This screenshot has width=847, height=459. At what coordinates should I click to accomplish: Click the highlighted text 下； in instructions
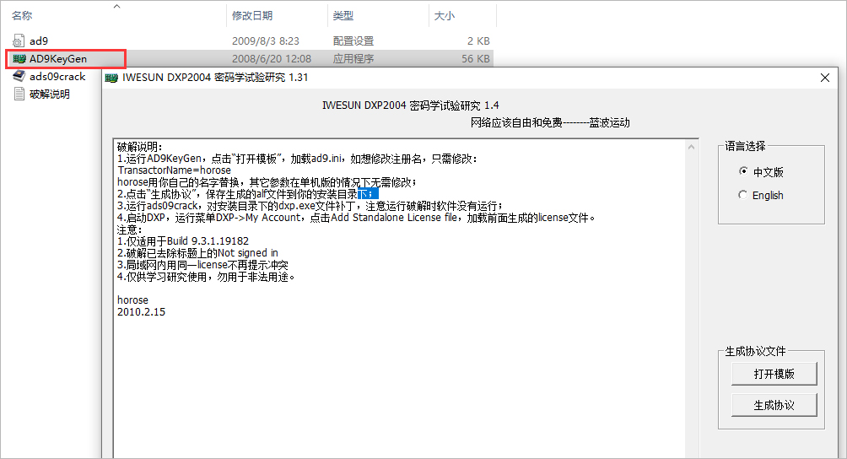pos(368,194)
